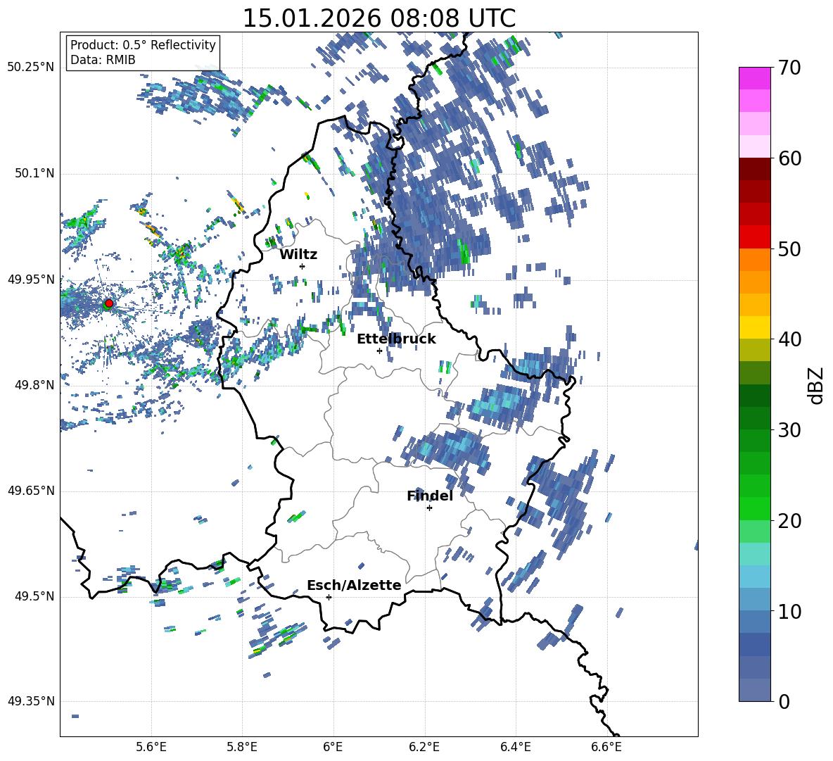Click the 50.25°N latitude label
The width and height of the screenshot is (833, 761).
(x=31, y=68)
